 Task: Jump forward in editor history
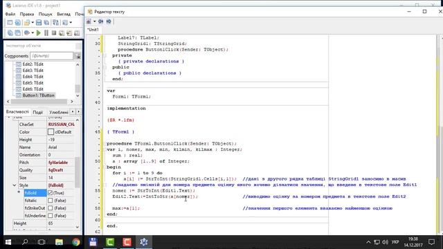click(109, 21)
